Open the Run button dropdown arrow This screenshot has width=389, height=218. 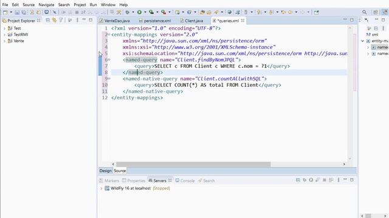(x=145, y=12)
